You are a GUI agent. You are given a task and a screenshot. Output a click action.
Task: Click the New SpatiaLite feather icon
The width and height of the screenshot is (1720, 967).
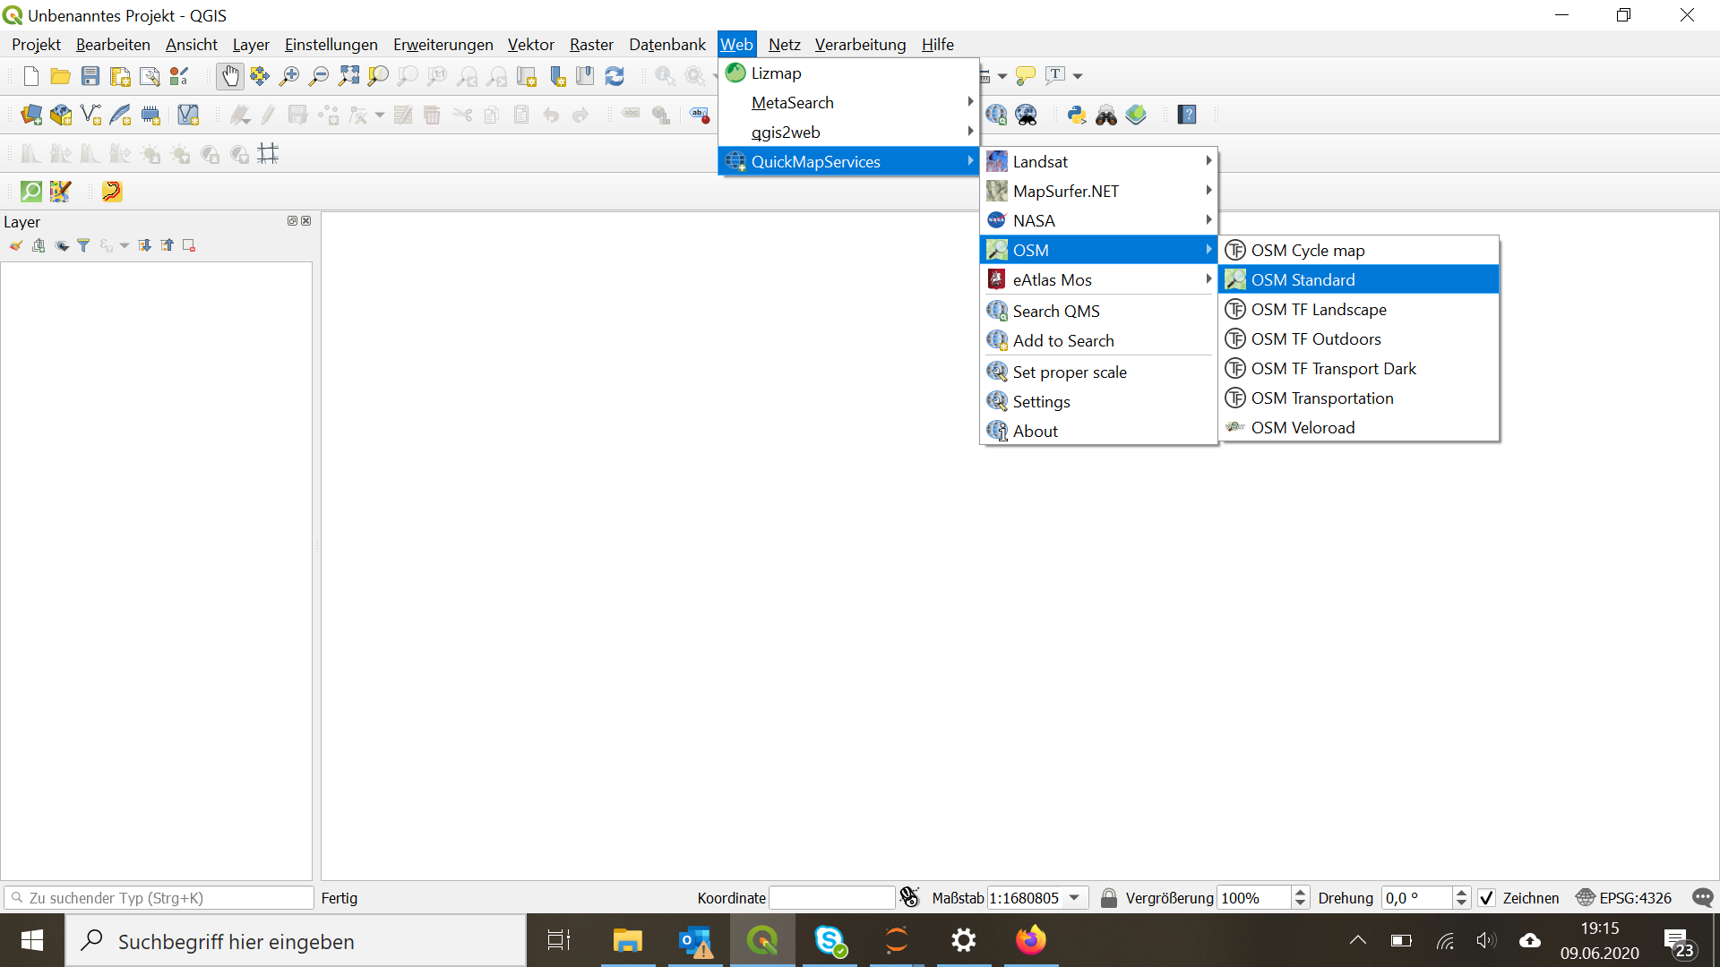click(x=120, y=115)
